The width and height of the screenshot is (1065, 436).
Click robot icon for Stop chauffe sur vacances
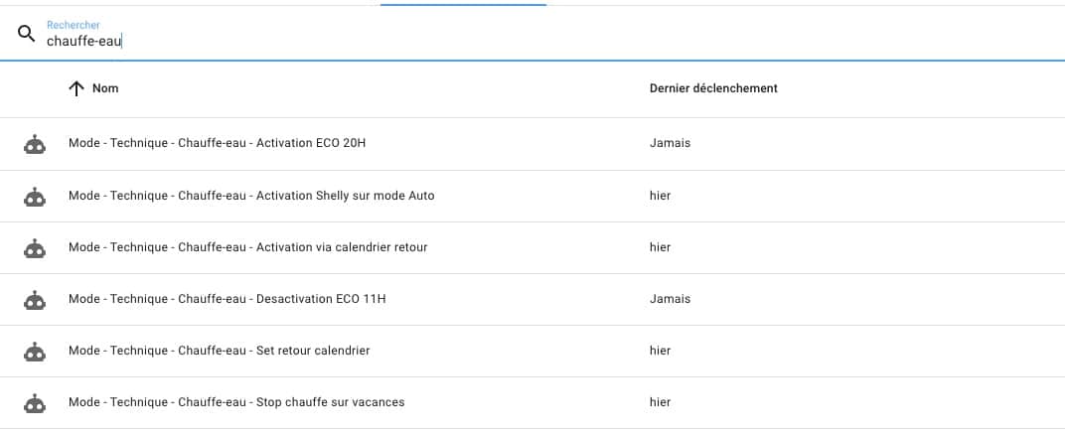[x=35, y=402]
